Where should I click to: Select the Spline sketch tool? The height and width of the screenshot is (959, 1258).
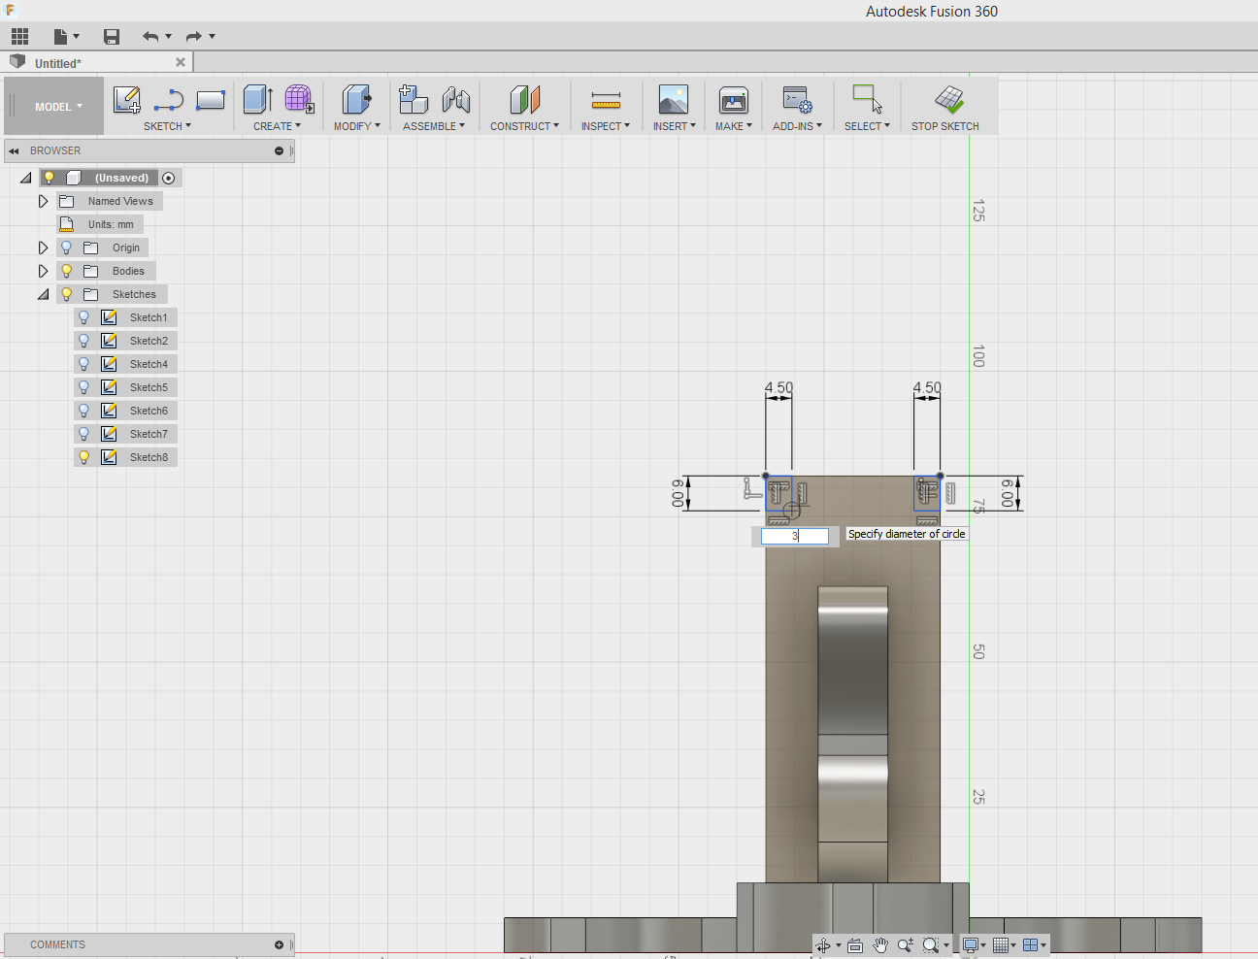click(x=169, y=99)
